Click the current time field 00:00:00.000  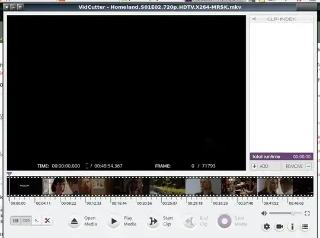tap(66, 166)
